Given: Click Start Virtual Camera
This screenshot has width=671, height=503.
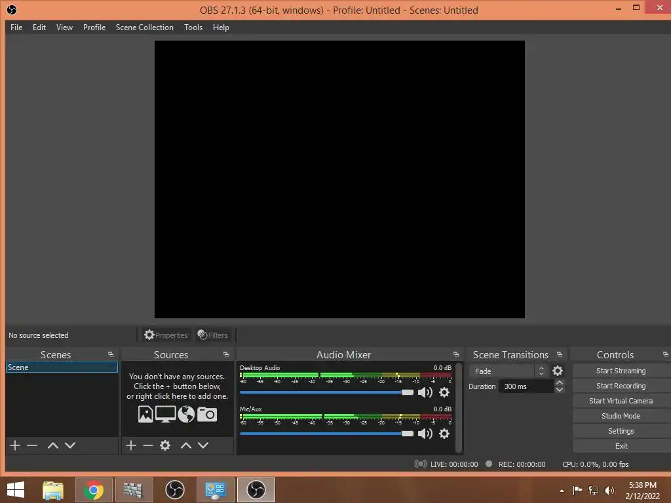Looking at the screenshot, I should (621, 401).
